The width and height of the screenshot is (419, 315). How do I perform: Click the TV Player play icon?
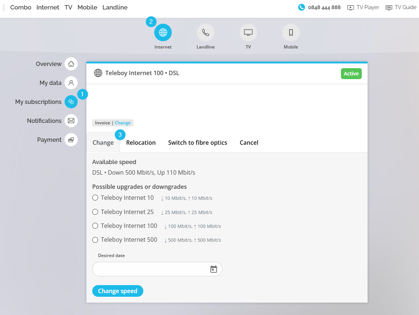point(350,8)
